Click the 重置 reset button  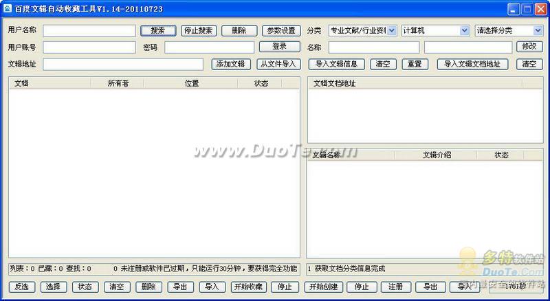pyautogui.click(x=415, y=64)
